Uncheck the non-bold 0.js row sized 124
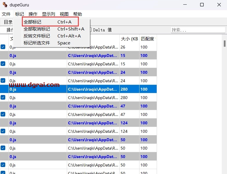 3,131
